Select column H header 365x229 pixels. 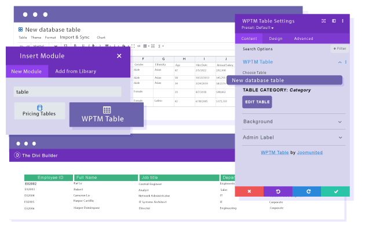[184, 59]
